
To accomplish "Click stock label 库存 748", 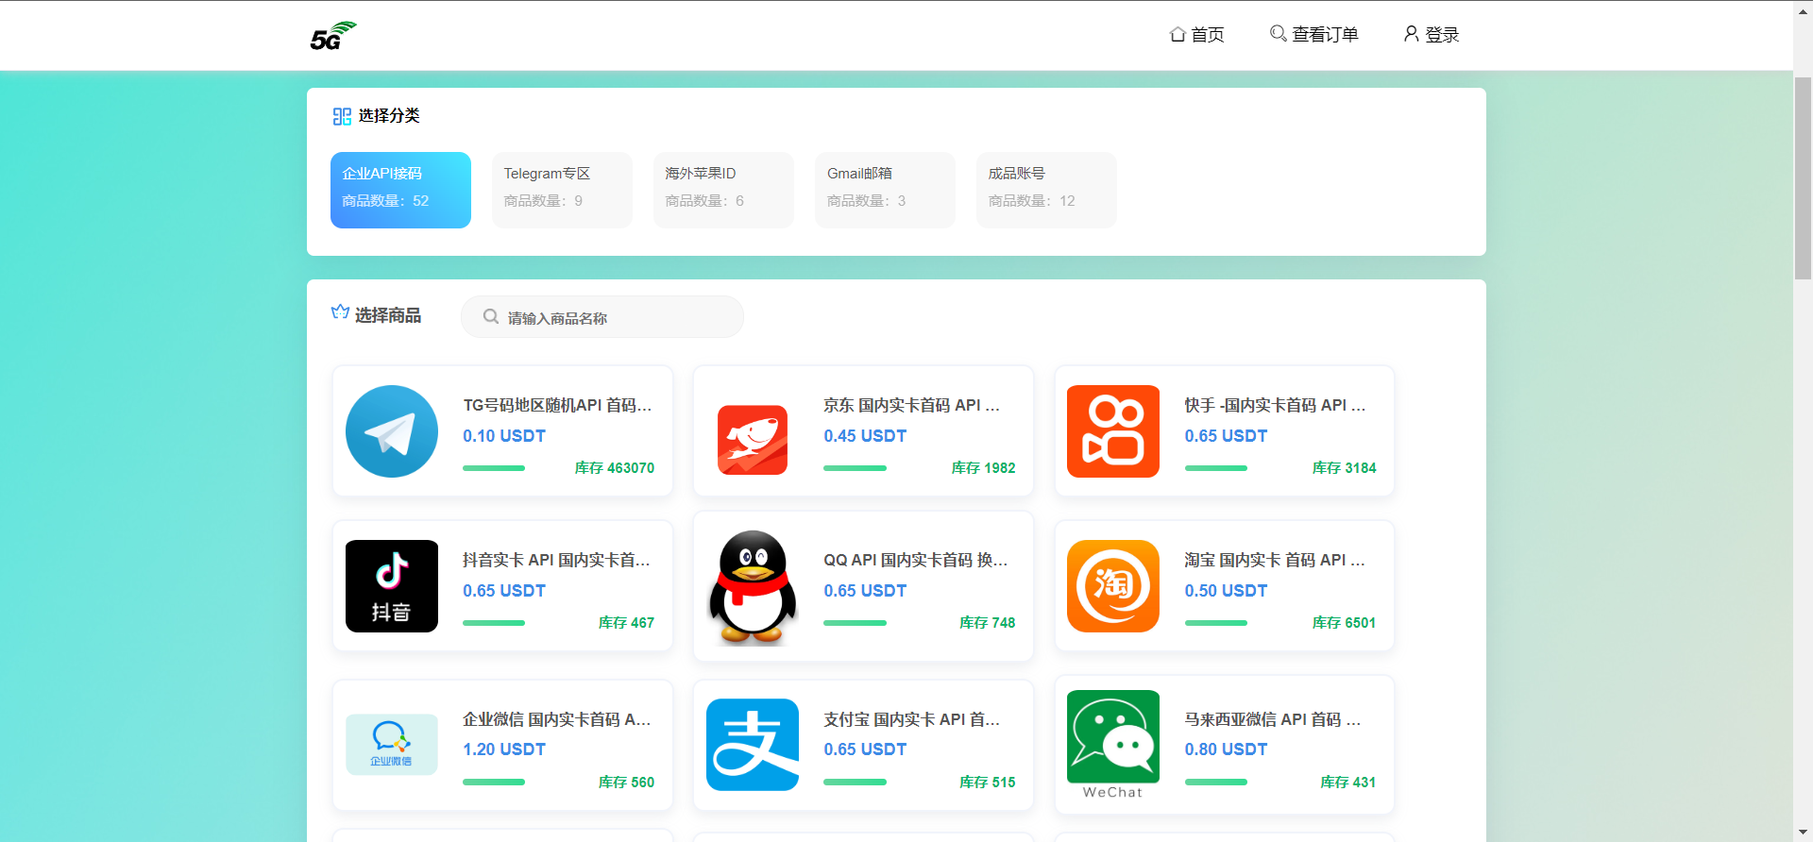I will click(x=987, y=623).
